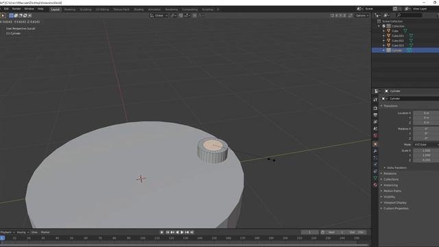Select Cube.003 in the outliner
439x247 pixels.
(x=398, y=45)
